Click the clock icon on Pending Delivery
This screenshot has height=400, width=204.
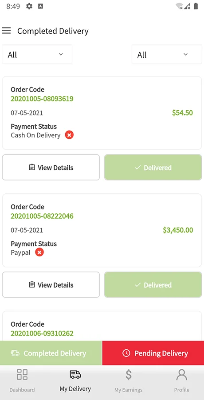126,353
